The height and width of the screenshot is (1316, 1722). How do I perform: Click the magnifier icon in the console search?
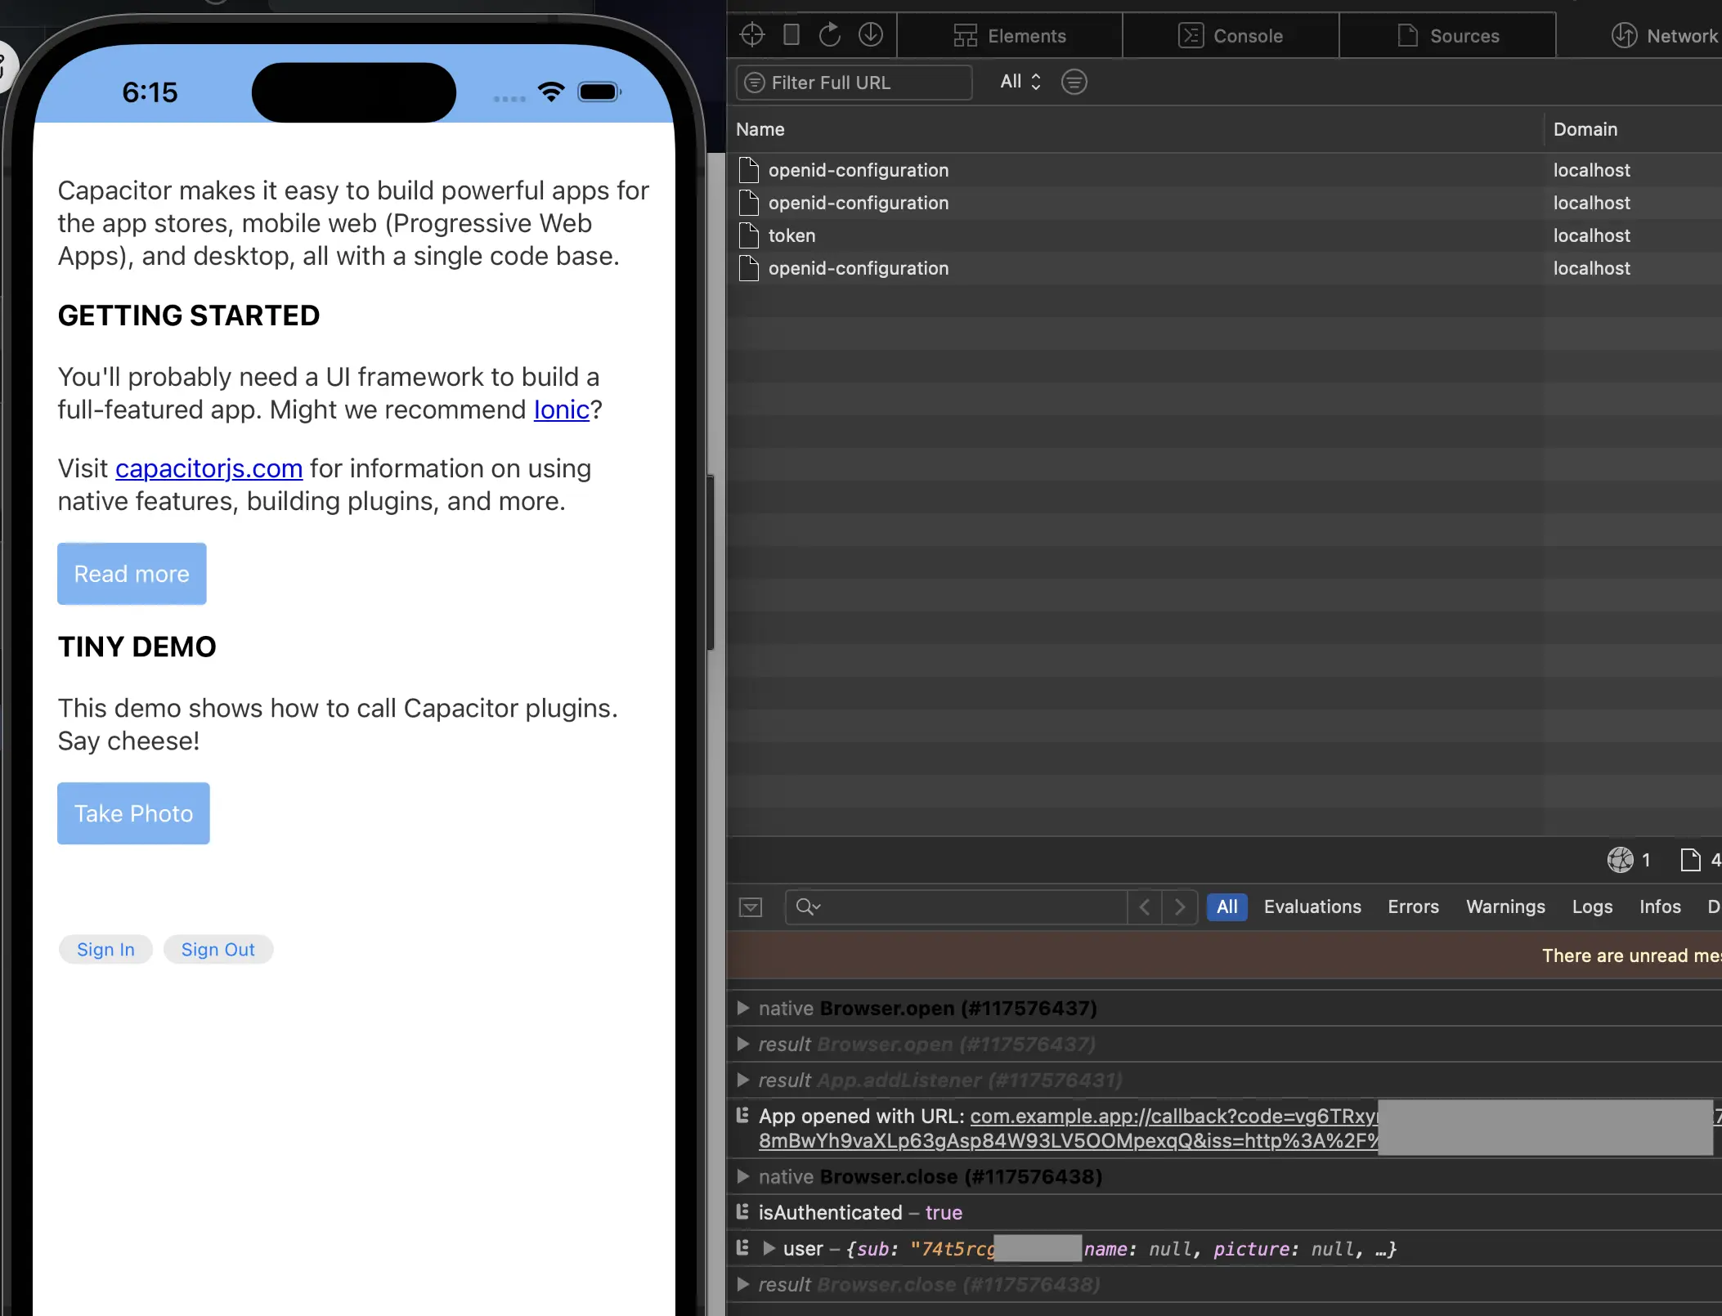tap(808, 906)
